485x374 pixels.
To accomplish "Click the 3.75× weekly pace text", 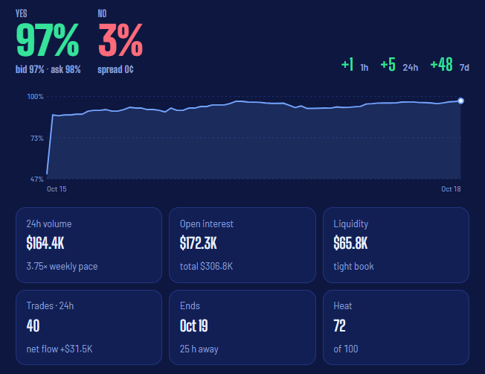I will tap(62, 267).
